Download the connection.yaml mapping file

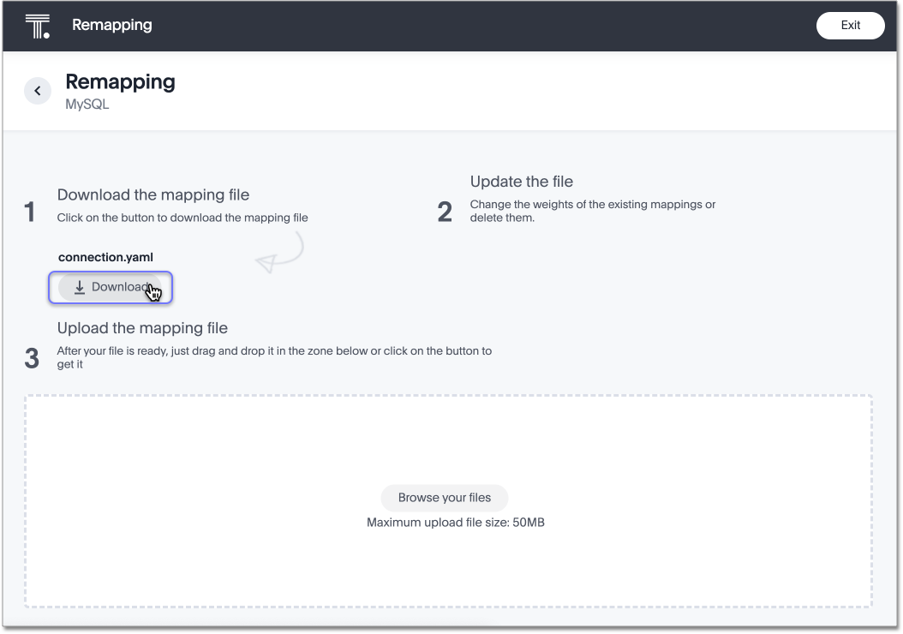(x=111, y=287)
